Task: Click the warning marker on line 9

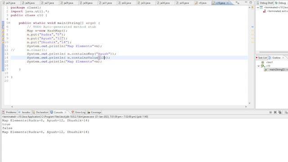Action: [3, 38]
